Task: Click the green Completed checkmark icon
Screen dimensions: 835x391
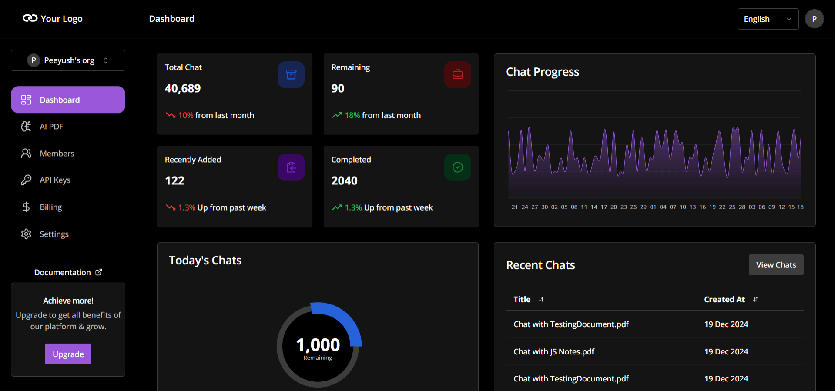Action: tap(457, 167)
